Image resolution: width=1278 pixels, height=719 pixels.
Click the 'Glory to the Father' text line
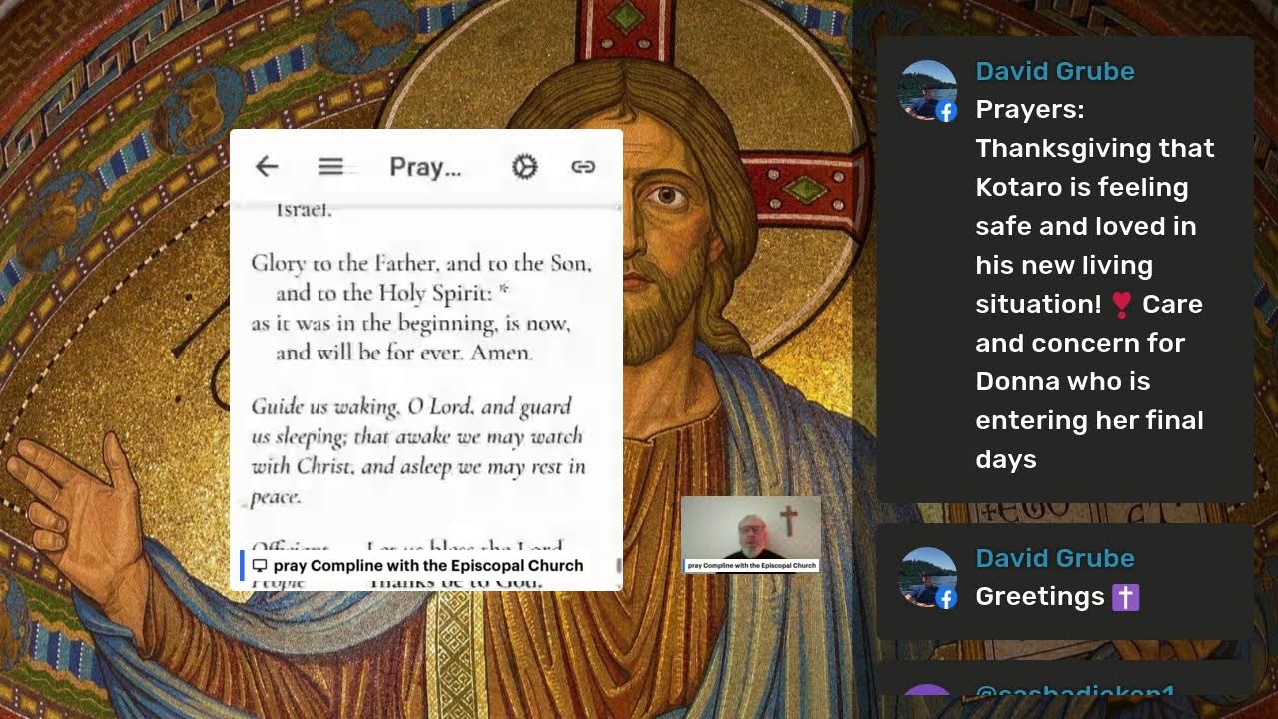point(421,264)
